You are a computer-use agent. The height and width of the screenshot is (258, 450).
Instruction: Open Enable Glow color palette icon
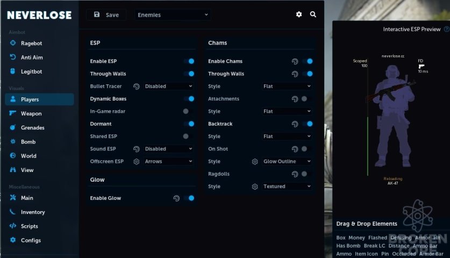176,198
